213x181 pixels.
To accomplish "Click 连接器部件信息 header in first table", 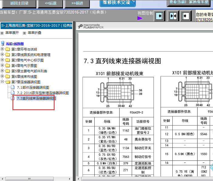I will (101, 113).
